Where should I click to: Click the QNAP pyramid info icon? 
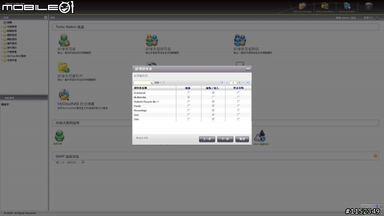260,136
